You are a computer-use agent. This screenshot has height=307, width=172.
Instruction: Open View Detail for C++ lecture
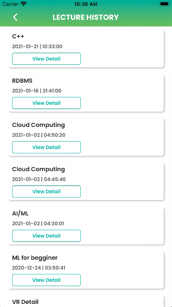[46, 59]
